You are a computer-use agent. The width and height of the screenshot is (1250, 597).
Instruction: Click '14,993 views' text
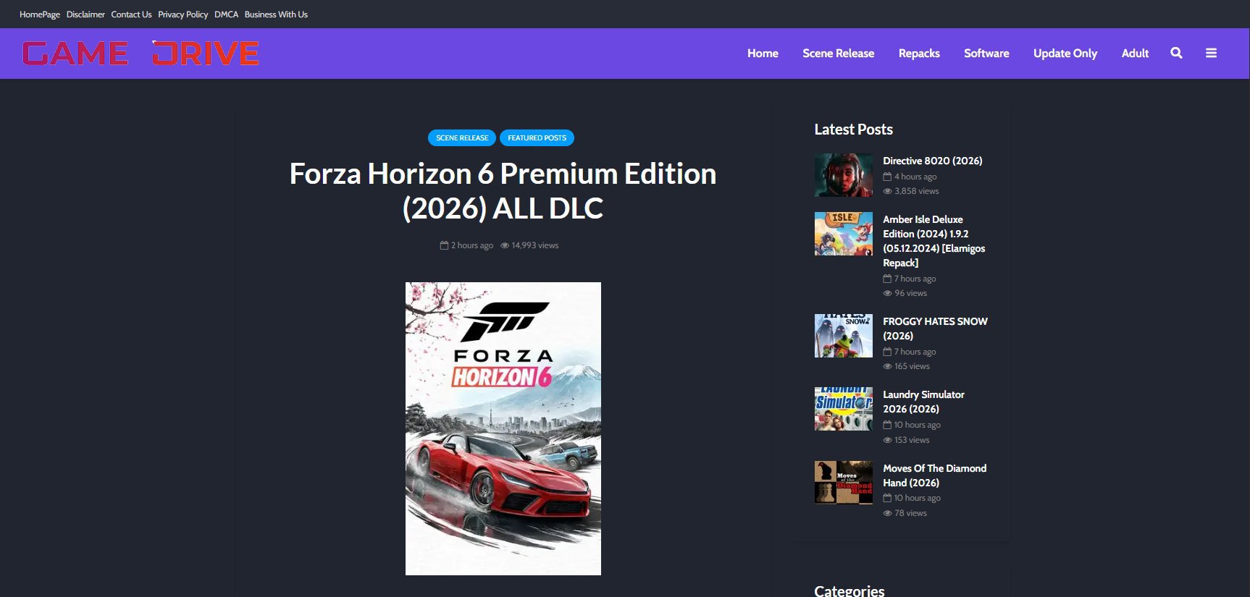click(535, 245)
